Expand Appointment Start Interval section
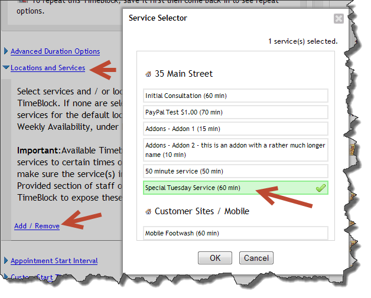Image resolution: width=371 pixels, height=298 pixels. tap(54, 261)
